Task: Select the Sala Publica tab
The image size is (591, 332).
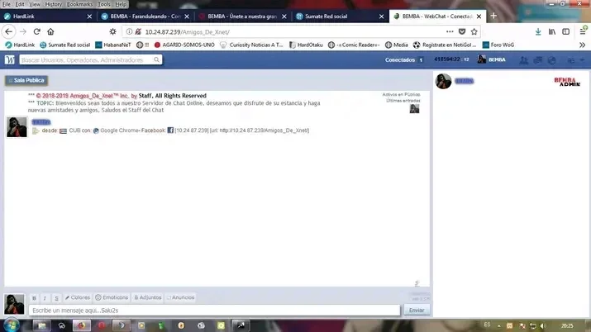Action: click(26, 80)
